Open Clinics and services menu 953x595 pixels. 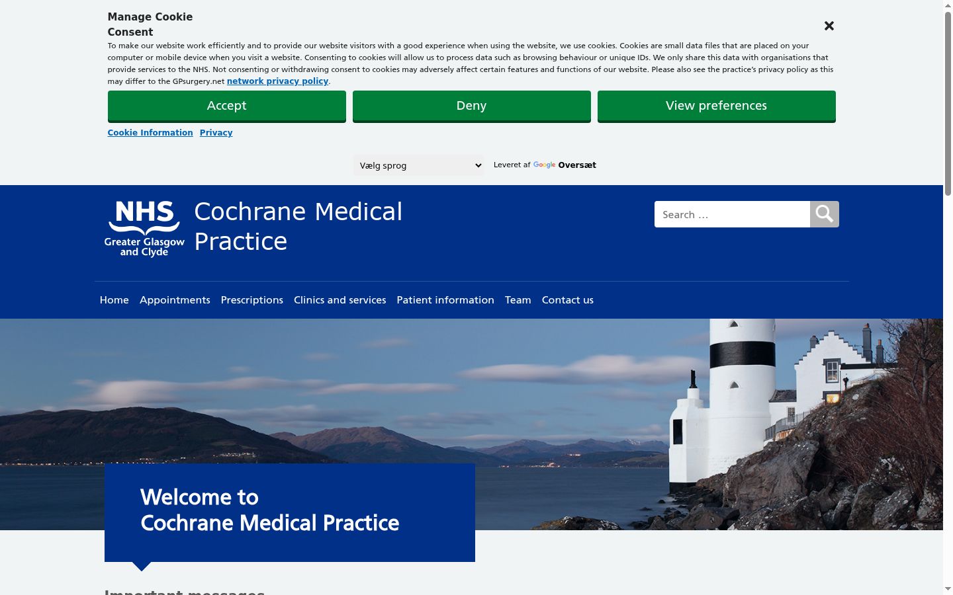pyautogui.click(x=340, y=300)
